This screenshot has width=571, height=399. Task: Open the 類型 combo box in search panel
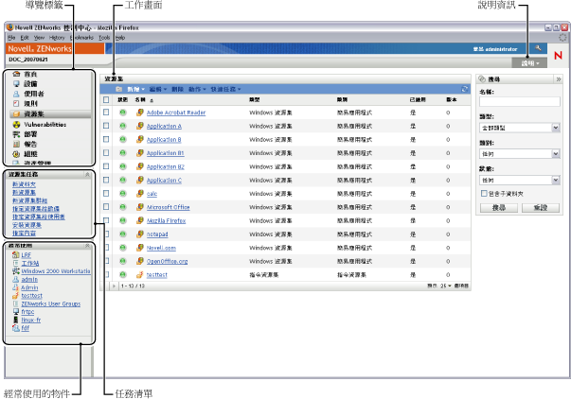(520, 126)
